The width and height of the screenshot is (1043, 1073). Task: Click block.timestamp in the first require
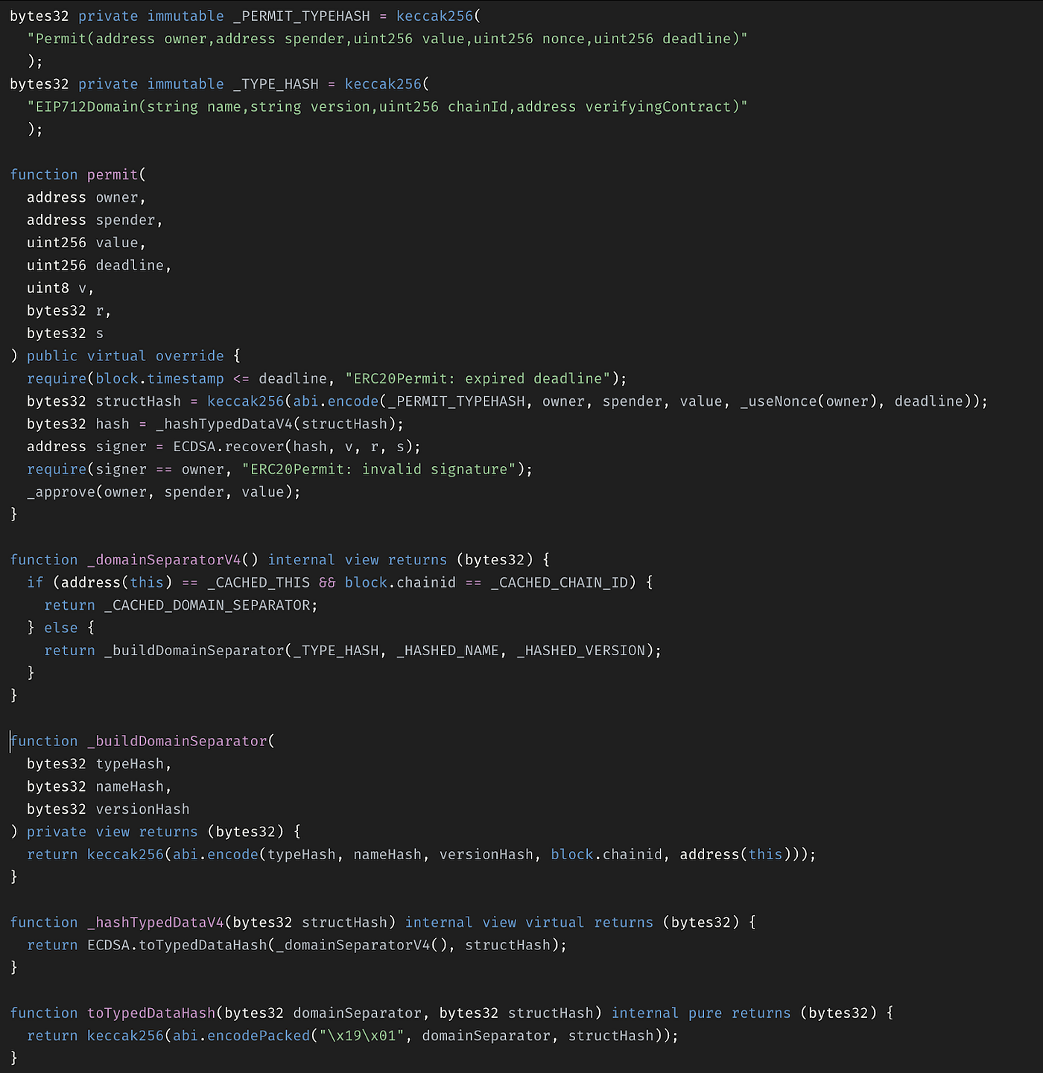[x=159, y=379]
